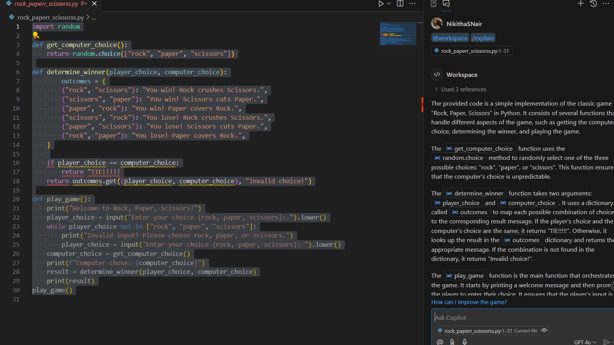This screenshot has height=345, width=614.
Task: Click the Python file icon in breadcrumb
Action: tap(12, 17)
